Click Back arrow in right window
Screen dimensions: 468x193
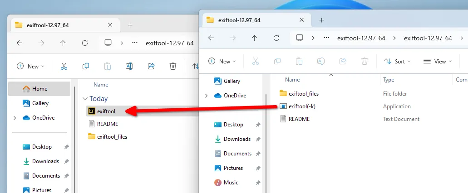(x=211, y=38)
